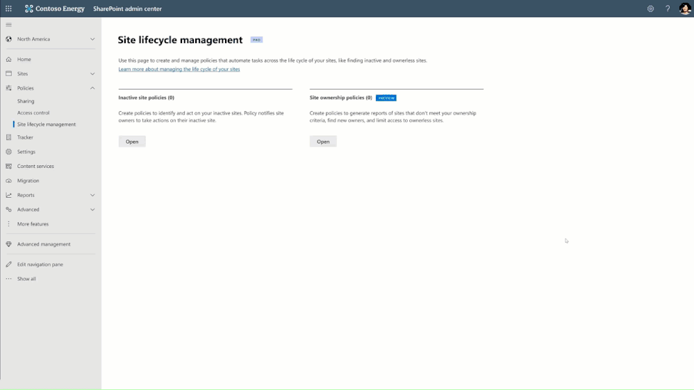Viewport: 694px width, 390px height.
Task: Click the Edit navigation pencil icon
Action: tap(8, 264)
